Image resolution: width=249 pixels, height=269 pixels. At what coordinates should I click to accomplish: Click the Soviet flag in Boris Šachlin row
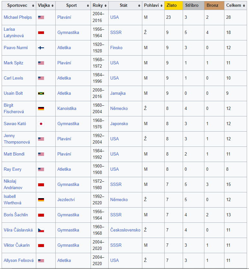[x=41, y=215]
